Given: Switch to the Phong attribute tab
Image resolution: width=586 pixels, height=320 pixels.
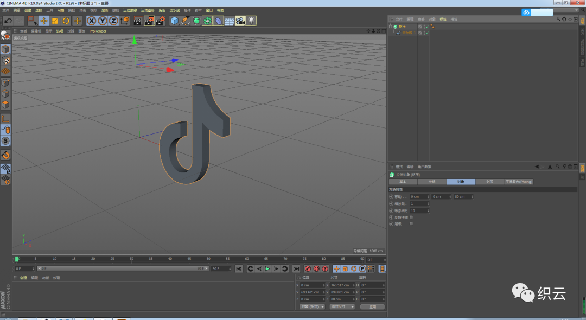Looking at the screenshot, I should pyautogui.click(x=519, y=182).
